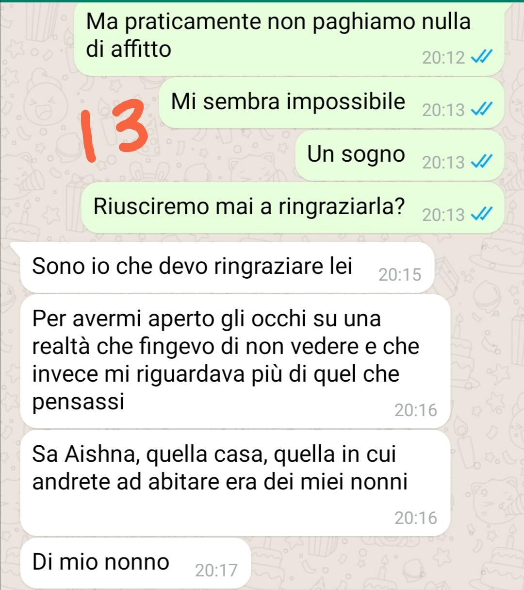The width and height of the screenshot is (524, 590).
Task: Click the 20:16 timestamp under 'dei miei nonni'
Action: click(x=416, y=518)
